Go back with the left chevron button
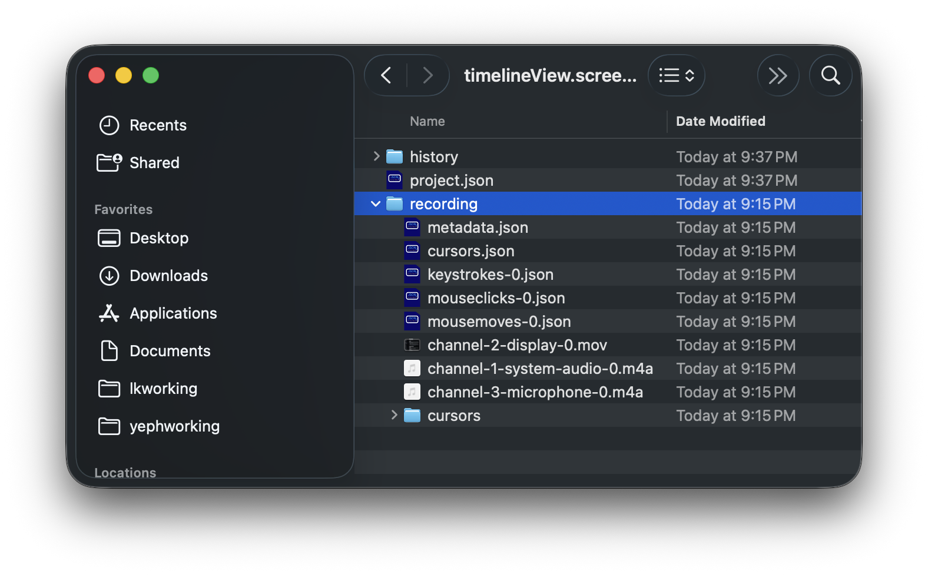Viewport: 928px width, 575px height. click(386, 75)
